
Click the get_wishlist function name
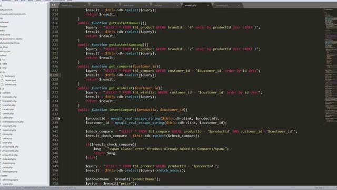(121, 88)
